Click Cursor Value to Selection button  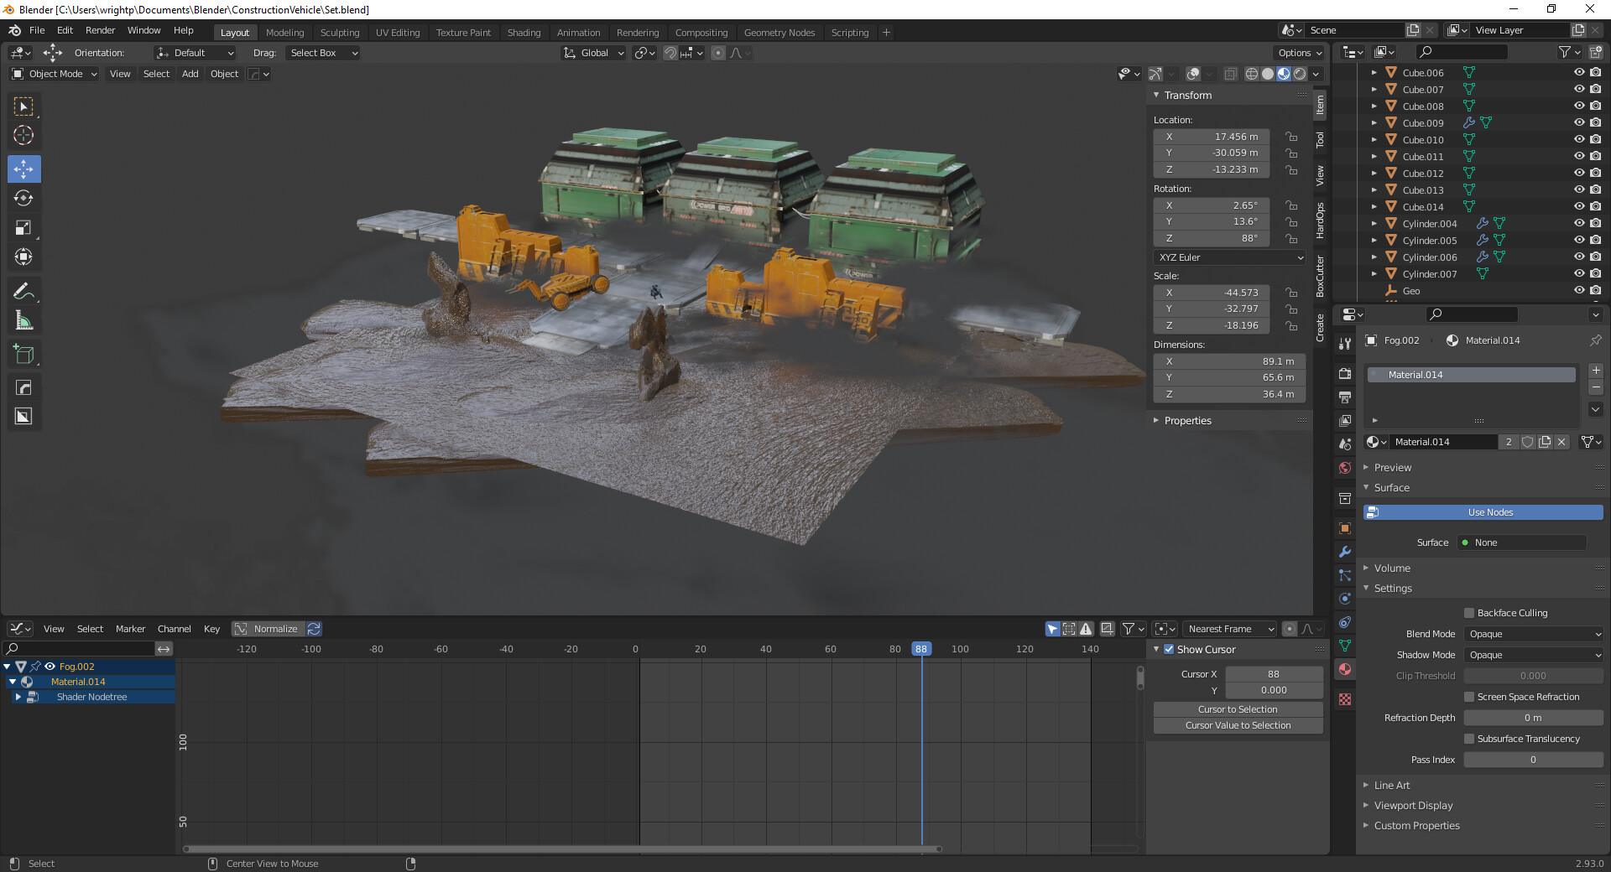[1238, 725]
